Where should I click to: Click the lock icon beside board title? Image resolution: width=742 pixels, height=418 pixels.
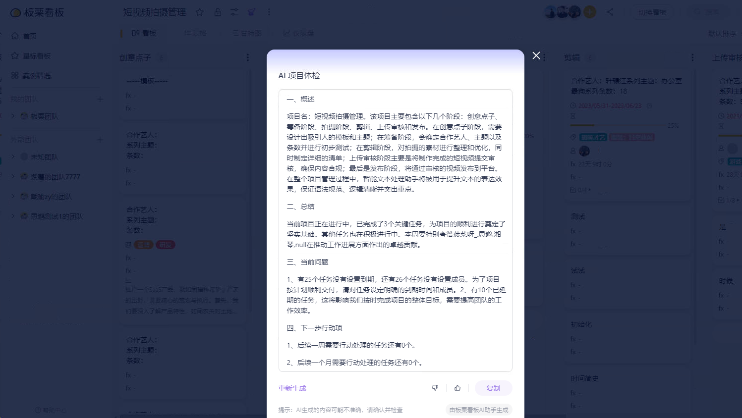tap(218, 12)
